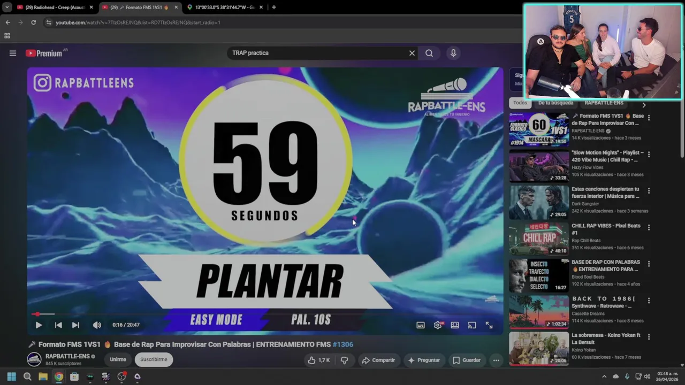Mute the video using the speaker icon
Viewport: 685px width, 385px height.
[x=97, y=325]
